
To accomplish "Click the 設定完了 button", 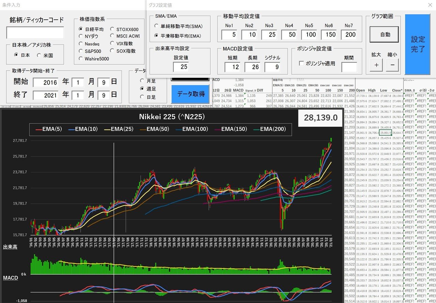I will (x=418, y=44).
